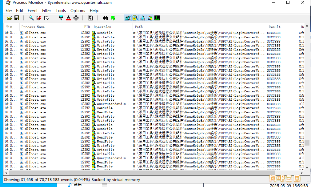This screenshot has width=311, height=187.
Task: Click the Time column header
Action: [12, 27]
